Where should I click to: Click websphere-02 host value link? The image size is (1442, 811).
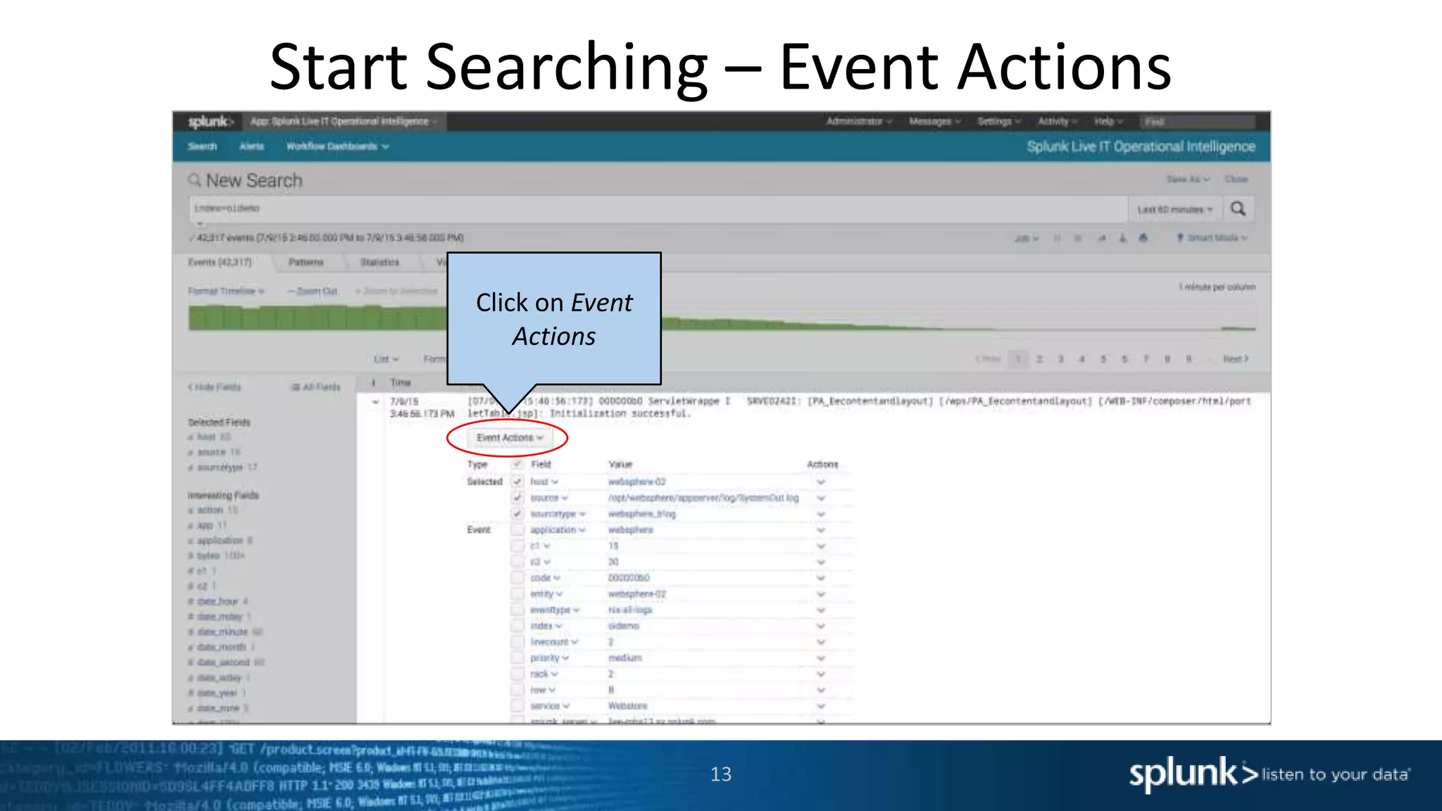pos(637,482)
